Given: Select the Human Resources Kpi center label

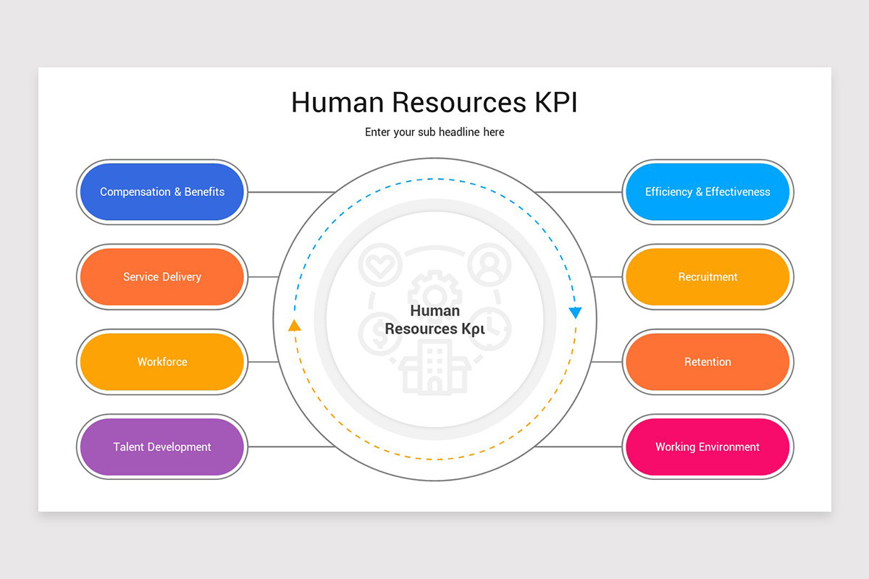Looking at the screenshot, I should click(434, 319).
